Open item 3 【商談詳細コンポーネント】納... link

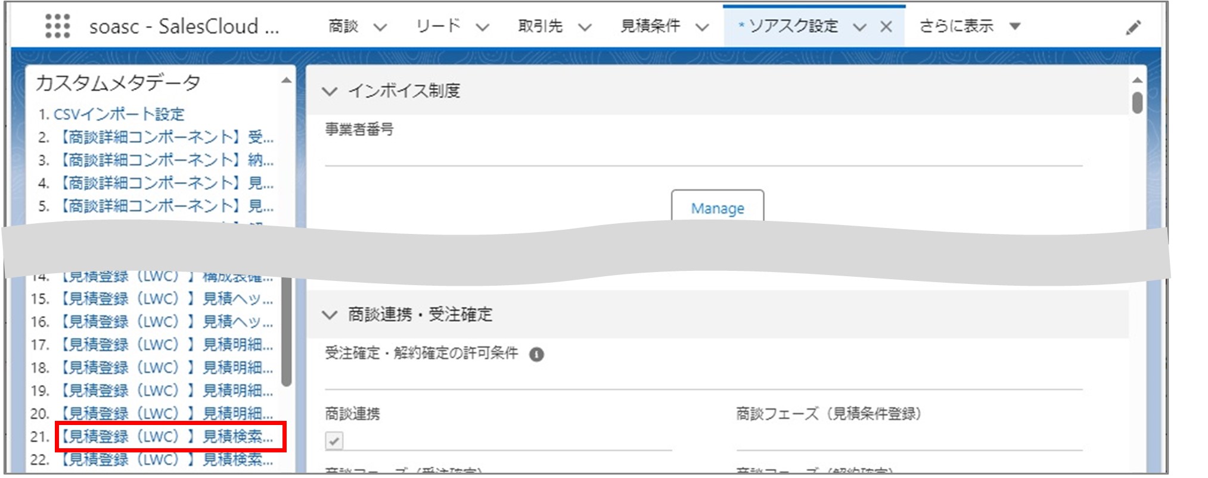(x=165, y=160)
